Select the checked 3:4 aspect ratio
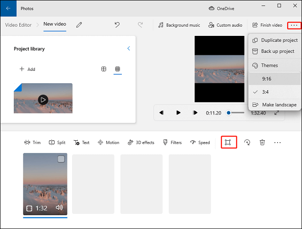The height and width of the screenshot is (229, 302). [x=275, y=92]
